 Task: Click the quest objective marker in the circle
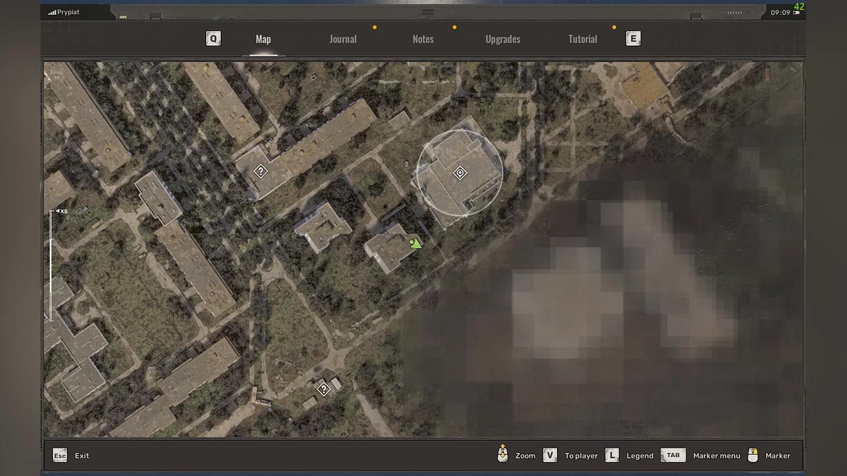(x=459, y=173)
